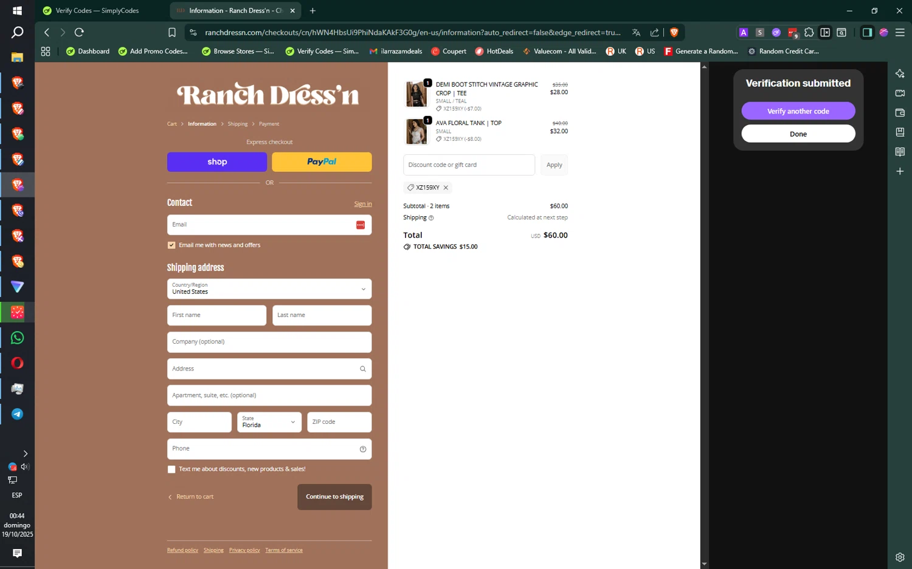Open the Random Credit Card bookmark

[783, 52]
